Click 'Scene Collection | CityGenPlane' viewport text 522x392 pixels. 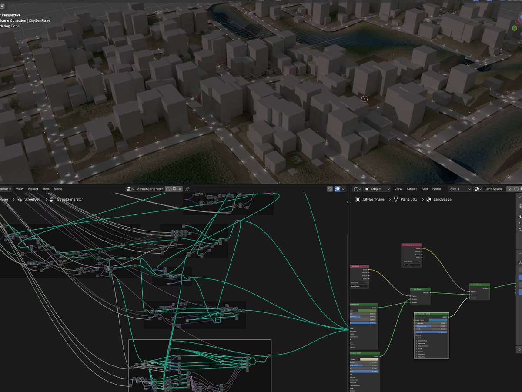point(25,20)
